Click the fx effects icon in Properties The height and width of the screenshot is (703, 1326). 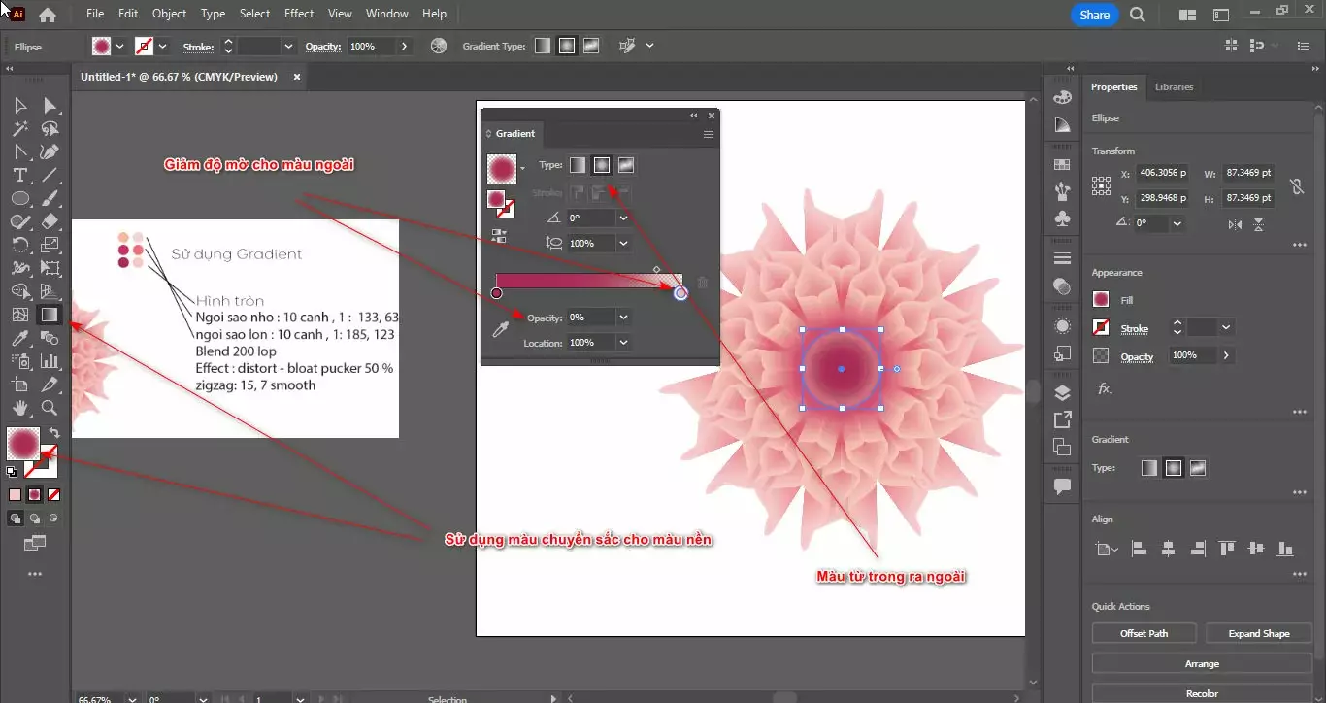(x=1104, y=388)
